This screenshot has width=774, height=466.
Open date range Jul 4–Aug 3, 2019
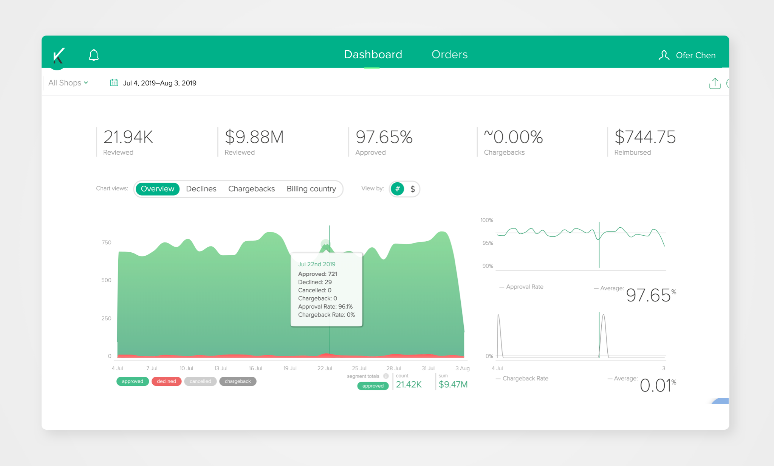[159, 83]
